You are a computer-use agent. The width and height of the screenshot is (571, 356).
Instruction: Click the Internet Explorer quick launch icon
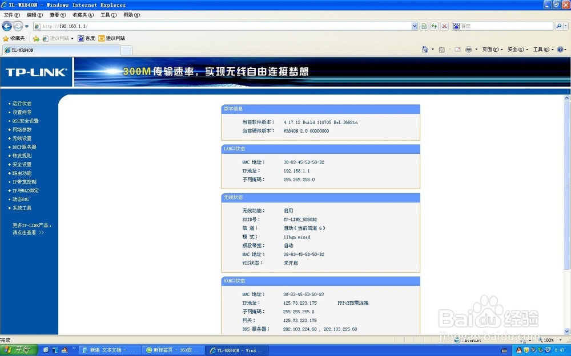coord(46,350)
